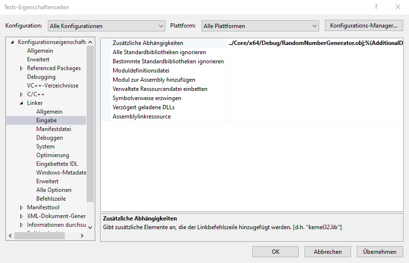Expand the Informationen durchsuchen node
The image size is (409, 263).
coord(21,225)
